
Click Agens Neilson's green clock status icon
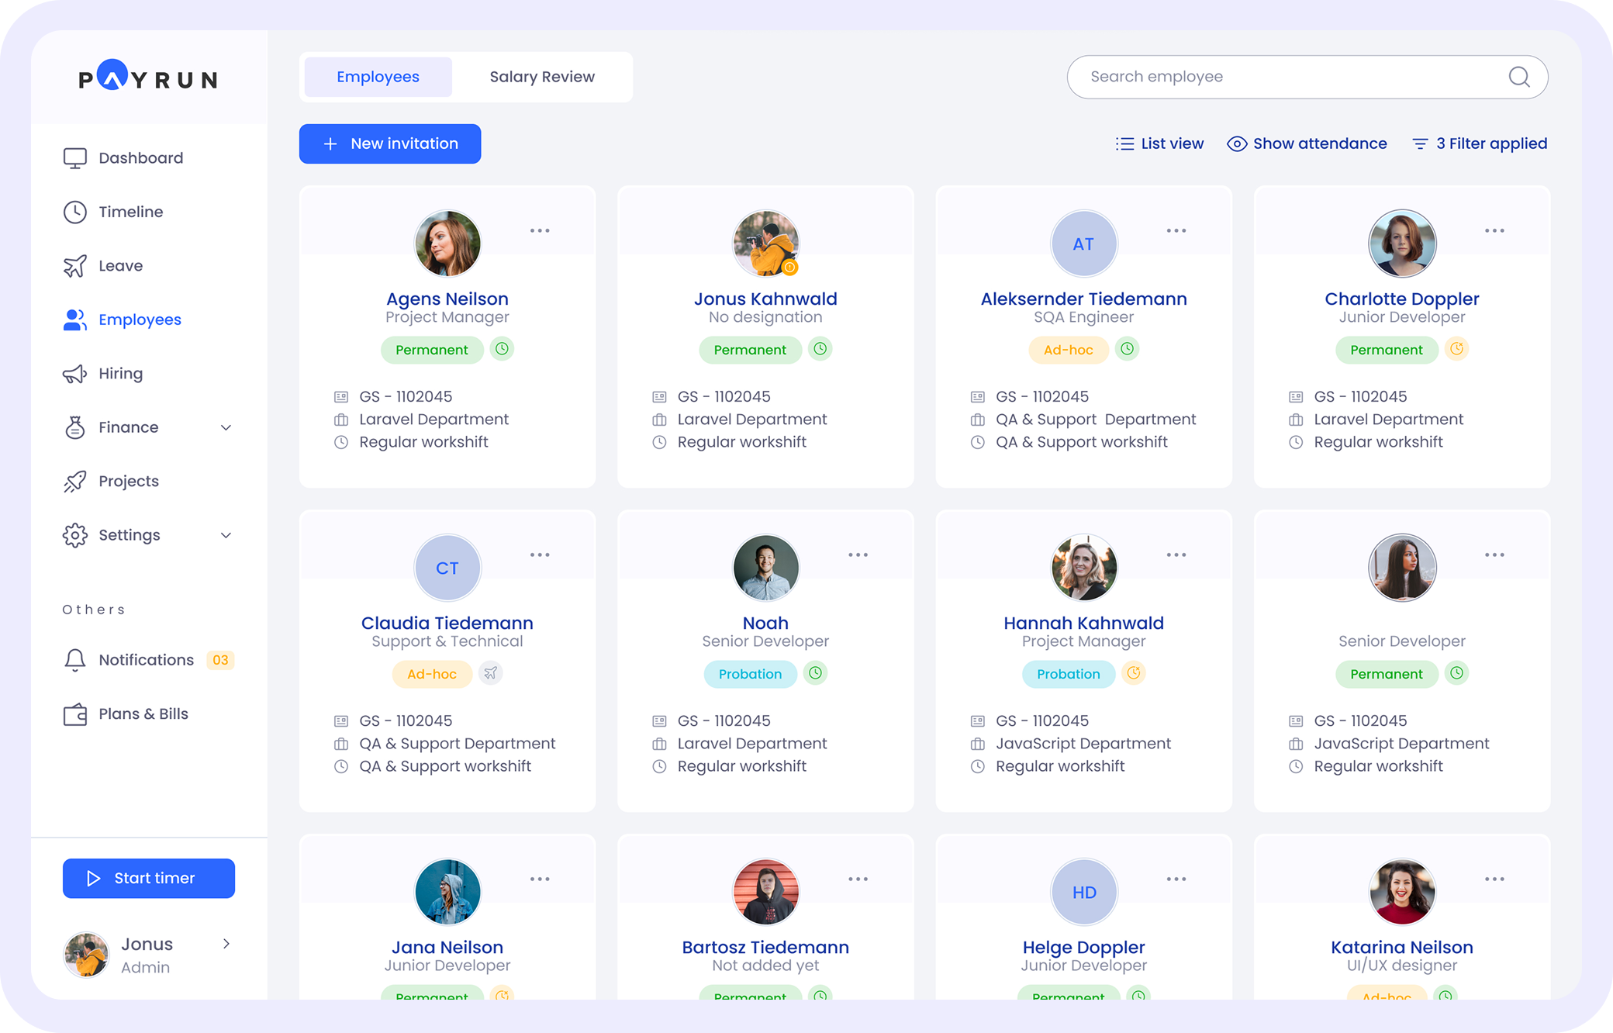coord(503,349)
